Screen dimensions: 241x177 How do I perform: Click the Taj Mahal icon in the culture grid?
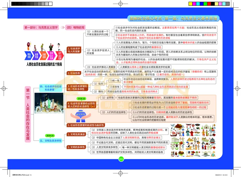tap(206, 127)
